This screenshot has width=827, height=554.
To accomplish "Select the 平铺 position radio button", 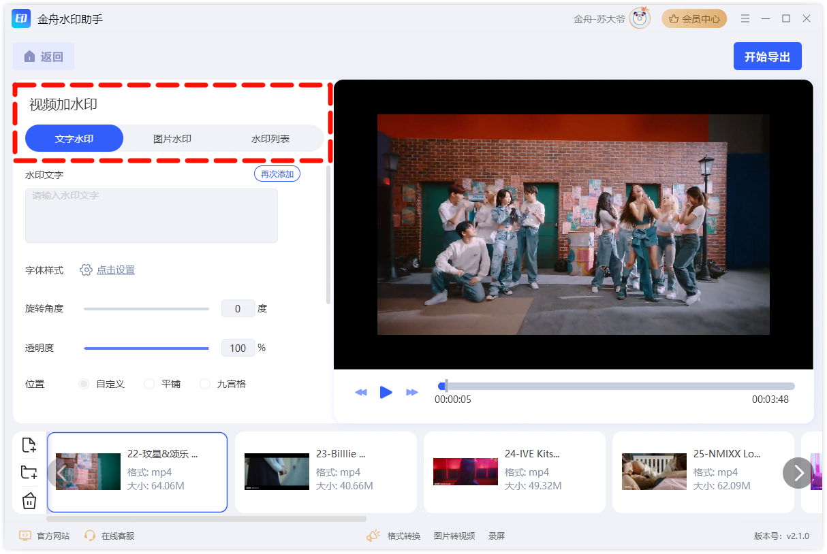I will coord(149,384).
